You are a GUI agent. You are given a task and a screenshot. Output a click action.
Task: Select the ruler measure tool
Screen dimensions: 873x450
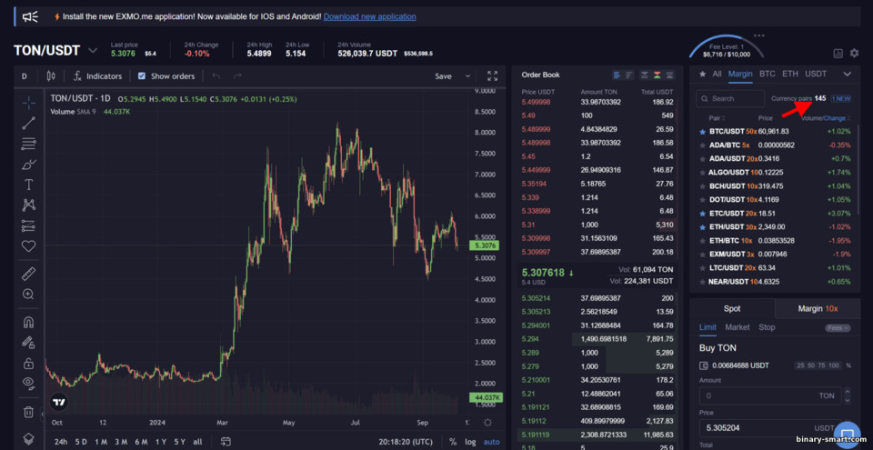coord(28,274)
